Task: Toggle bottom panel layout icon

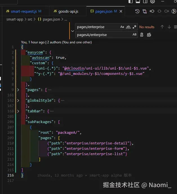Action: pyautogui.click(x=138, y=1)
